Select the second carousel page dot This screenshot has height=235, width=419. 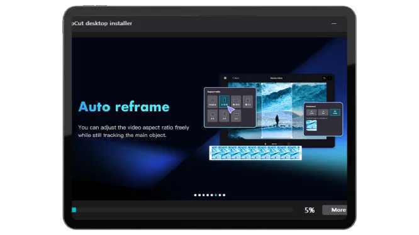(x=199, y=195)
